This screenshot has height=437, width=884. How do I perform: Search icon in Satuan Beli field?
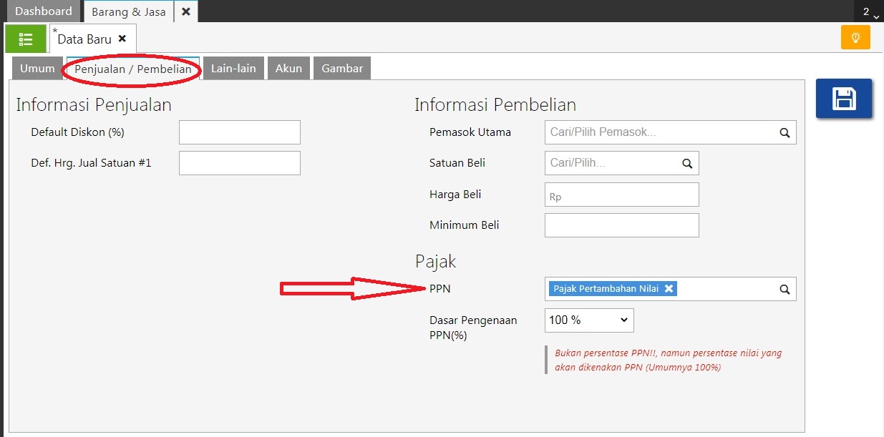tap(687, 163)
